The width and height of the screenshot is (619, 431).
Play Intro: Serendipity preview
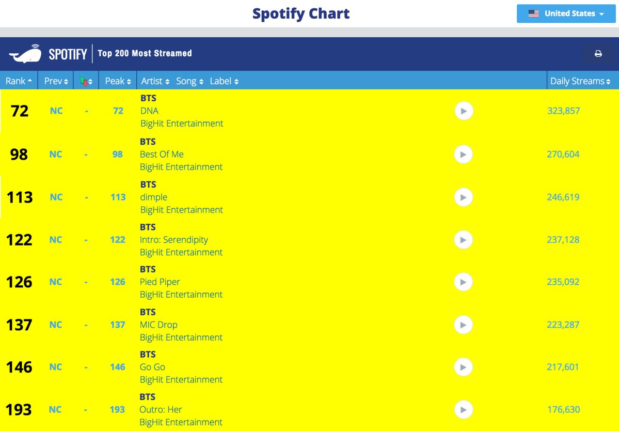coord(464,240)
